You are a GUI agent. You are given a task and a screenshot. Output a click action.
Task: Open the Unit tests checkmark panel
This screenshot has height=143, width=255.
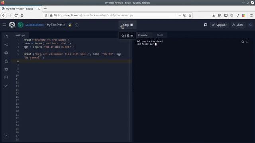(x=6, y=86)
